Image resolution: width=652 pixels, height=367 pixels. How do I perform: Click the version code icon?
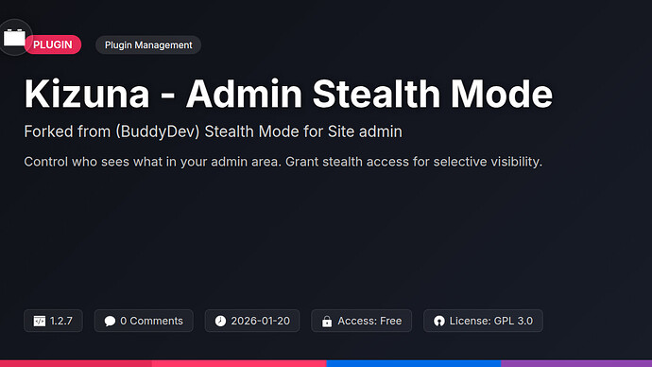pyautogui.click(x=40, y=321)
